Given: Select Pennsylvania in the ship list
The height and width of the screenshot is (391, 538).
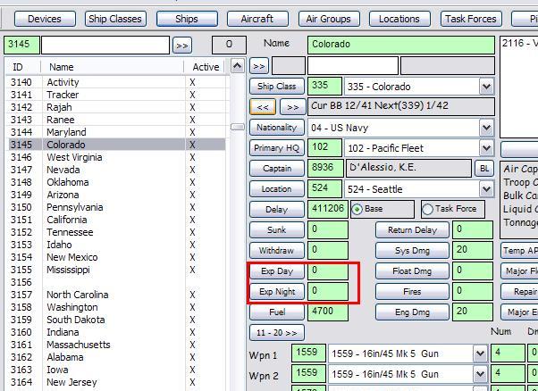Looking at the screenshot, I should click(115, 207).
